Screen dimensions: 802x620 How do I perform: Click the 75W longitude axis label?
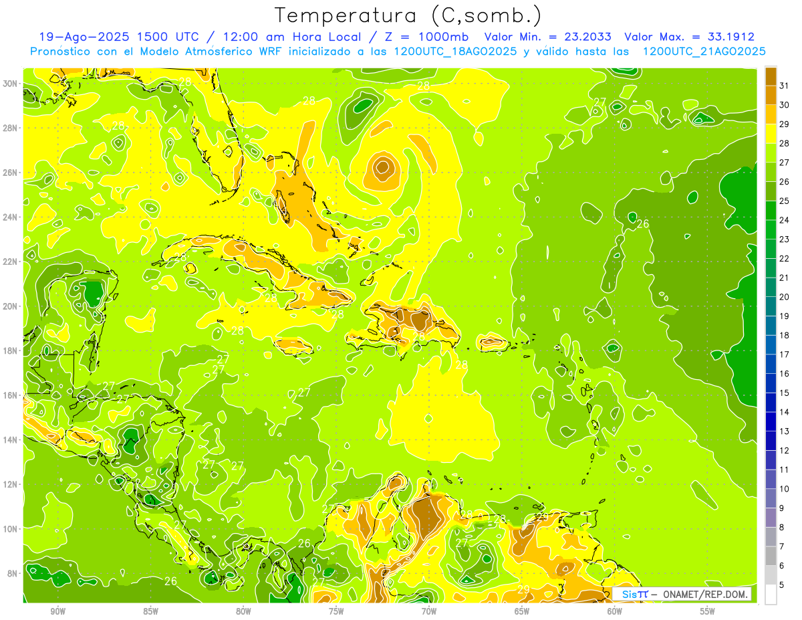click(336, 611)
